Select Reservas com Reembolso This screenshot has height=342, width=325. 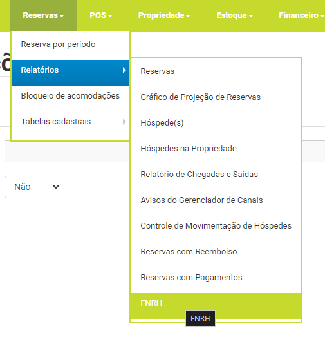tap(216, 251)
